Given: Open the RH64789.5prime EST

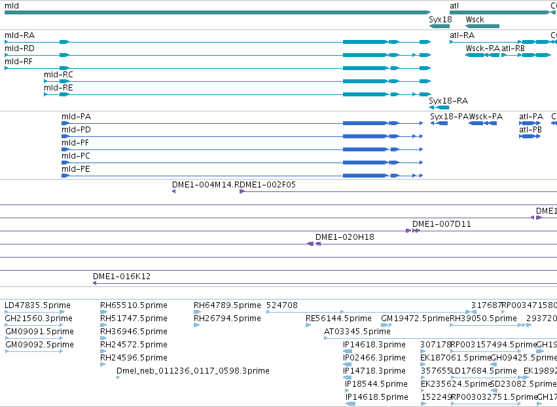Looking at the screenshot, I should [197, 312].
